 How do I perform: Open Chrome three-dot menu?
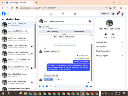tap(125, 8)
